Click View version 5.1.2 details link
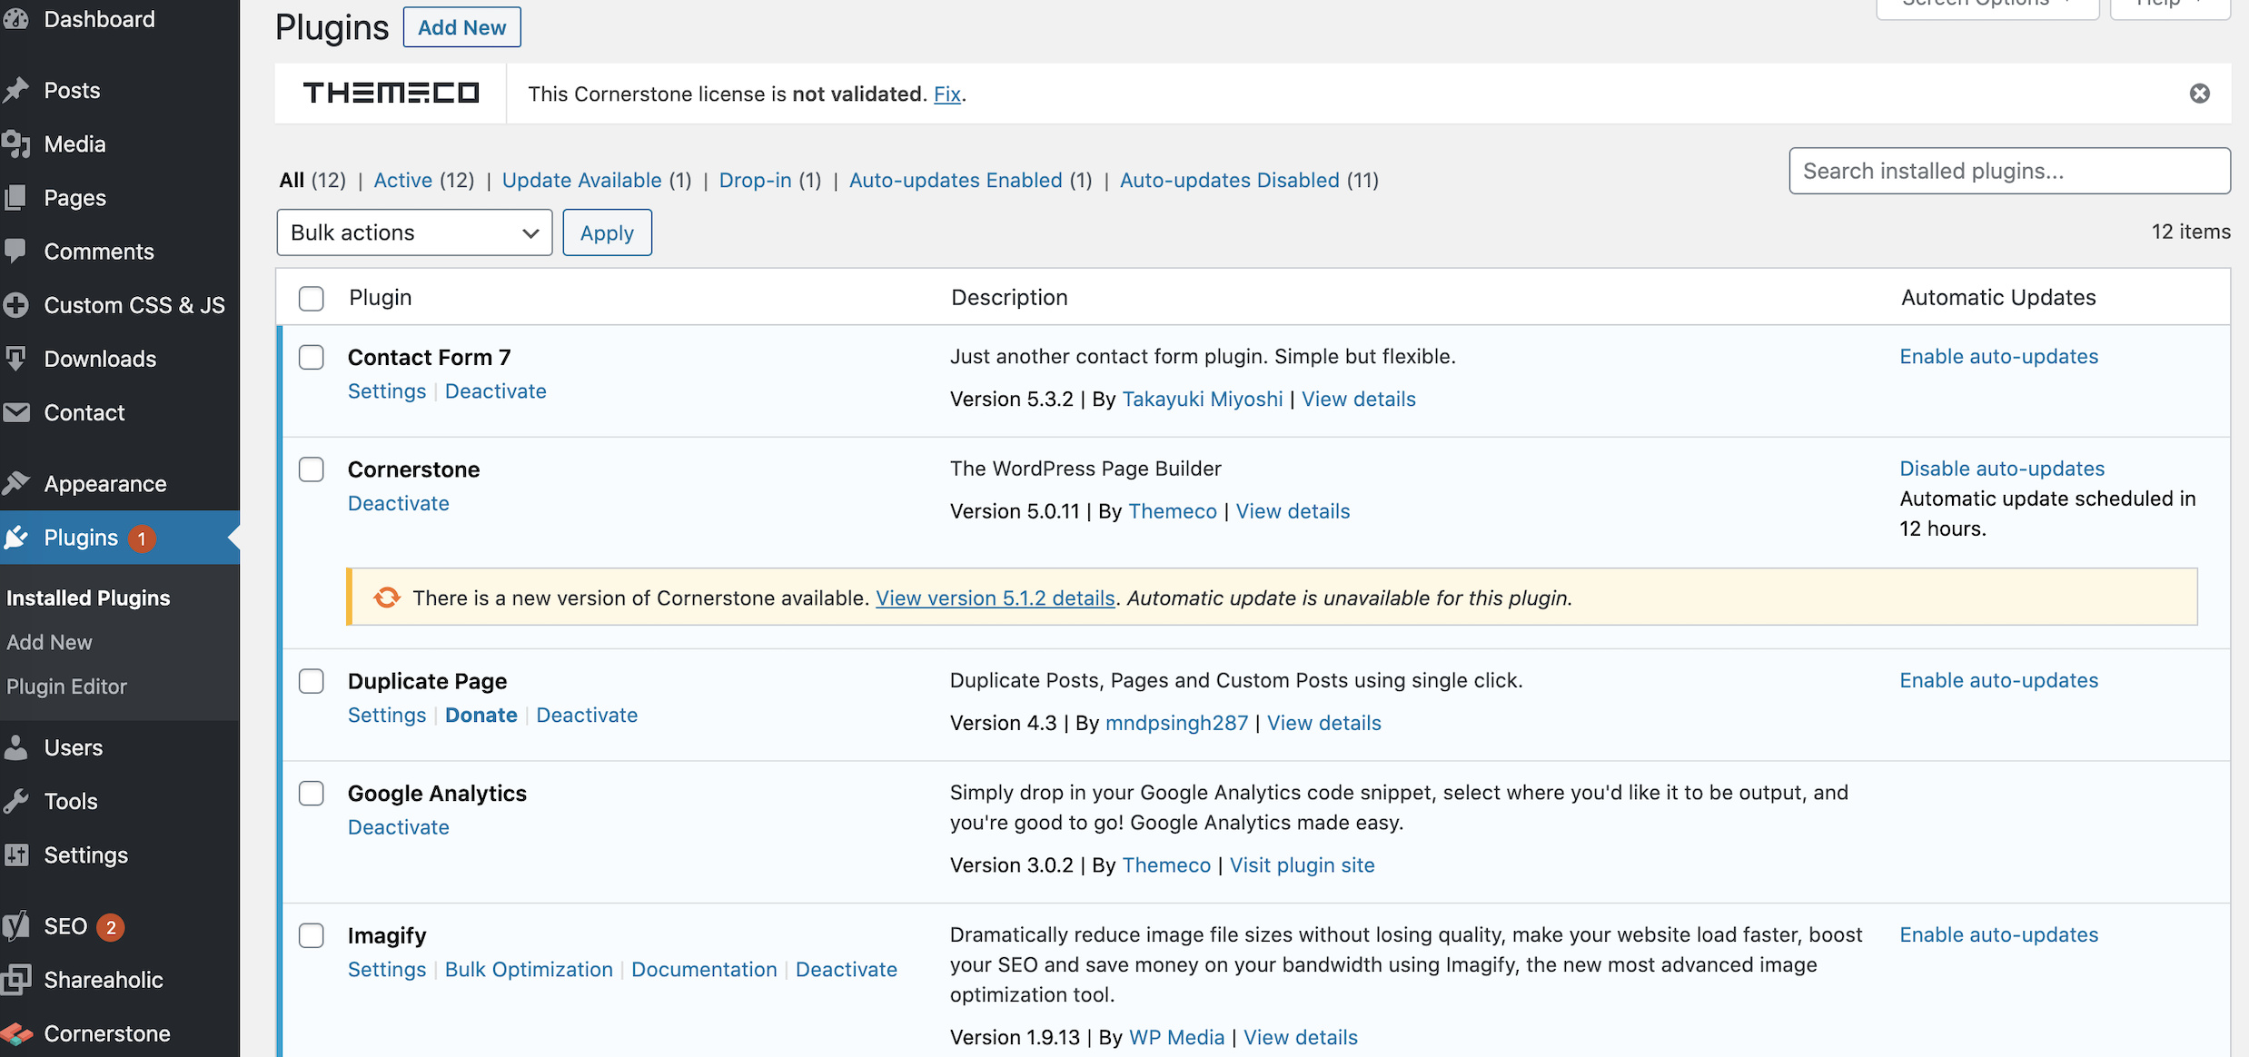2249x1057 pixels. tap(996, 598)
